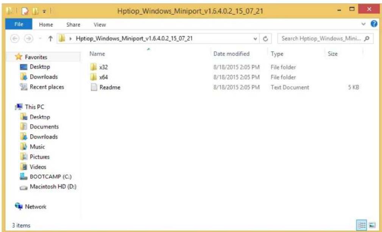382x232 pixels.
Task: Click the search magnifier icon
Action: (x=366, y=38)
